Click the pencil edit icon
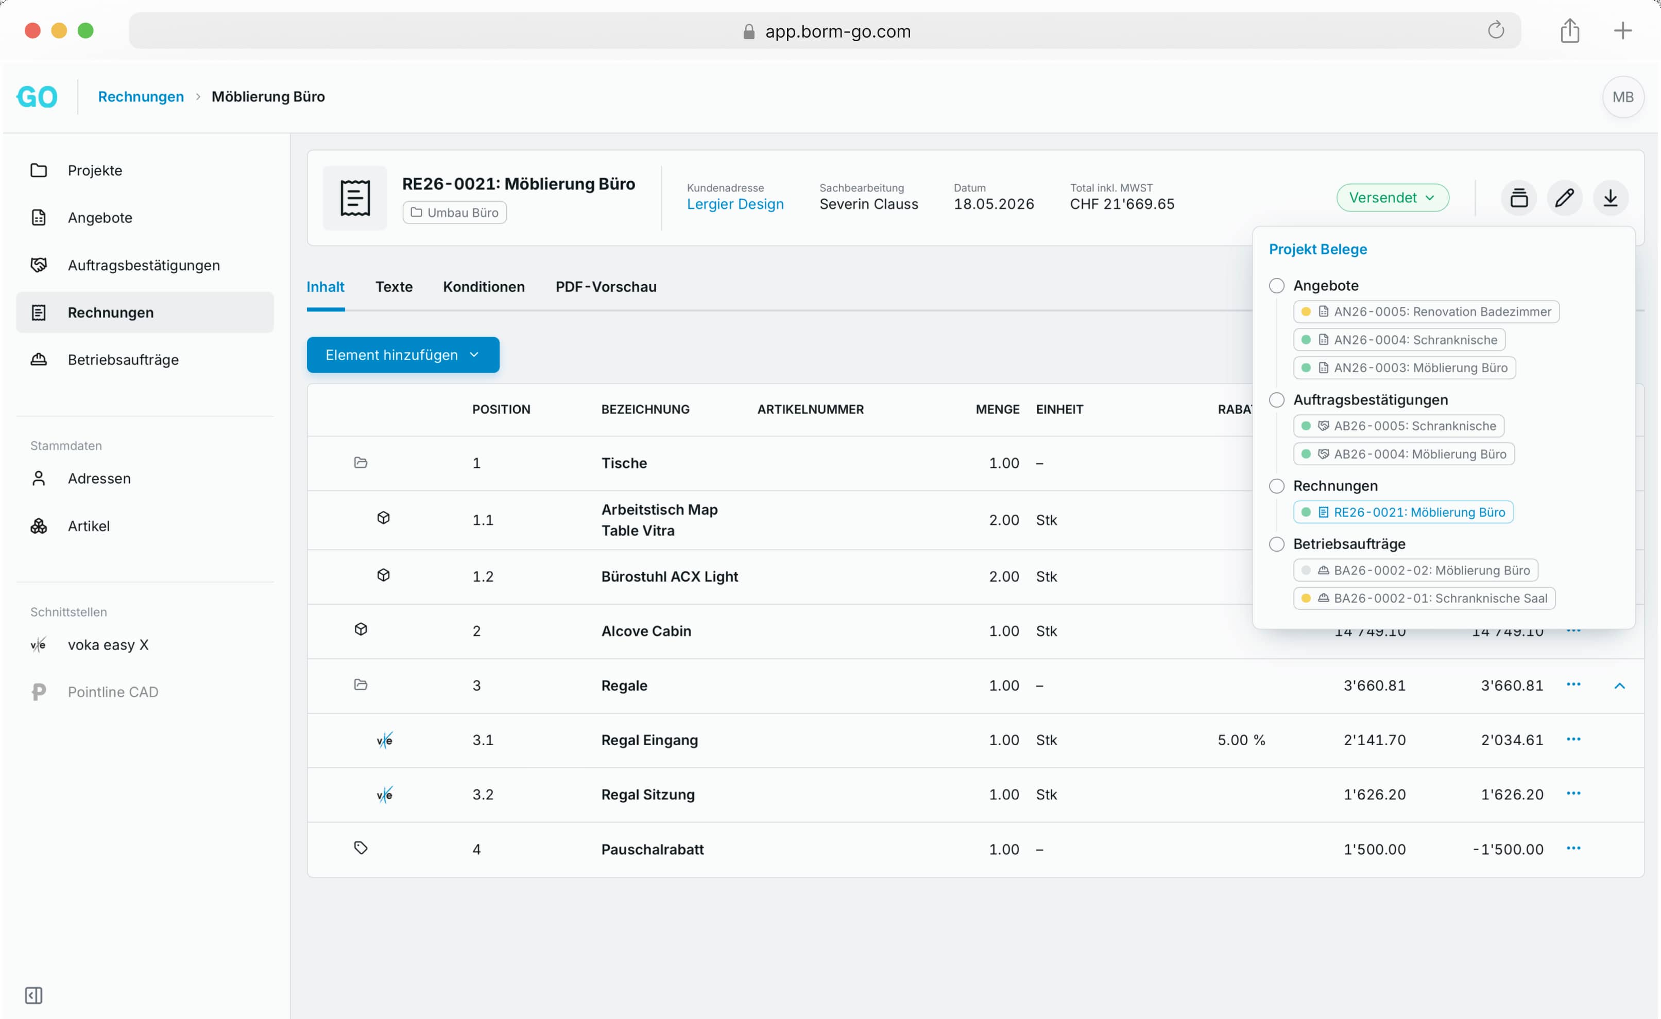Screen dimensions: 1661x1019 click(1564, 198)
